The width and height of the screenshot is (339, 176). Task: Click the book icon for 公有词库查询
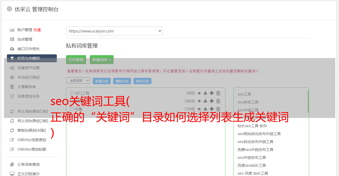coord(12,164)
